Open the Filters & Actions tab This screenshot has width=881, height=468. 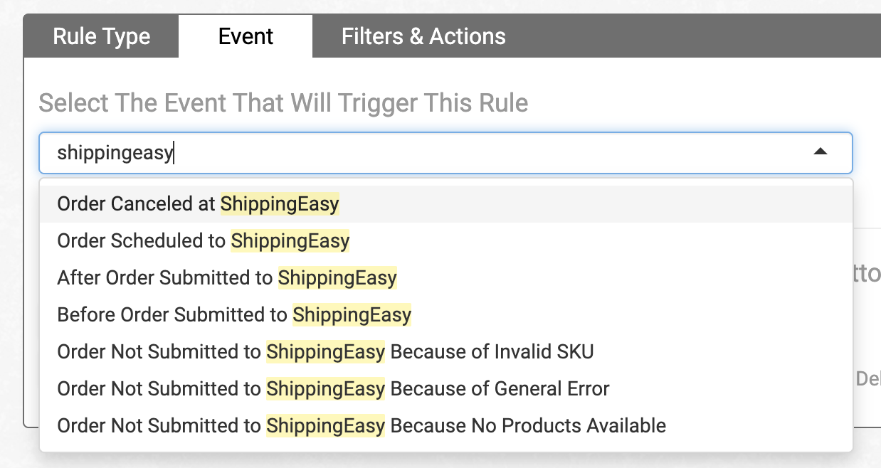423,36
